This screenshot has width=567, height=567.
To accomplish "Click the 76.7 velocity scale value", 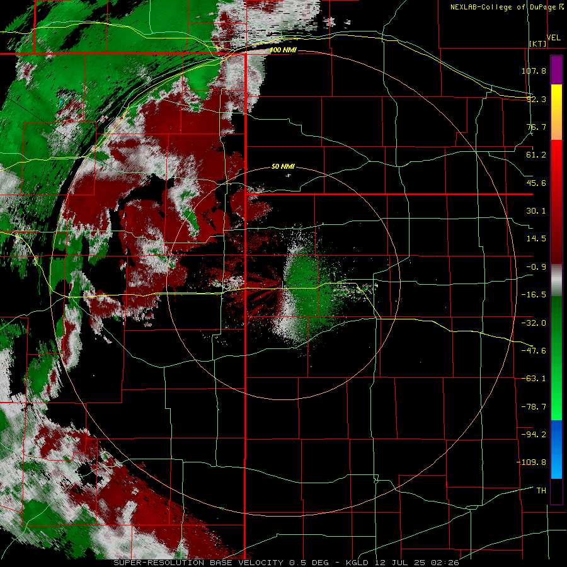I will click(536, 127).
